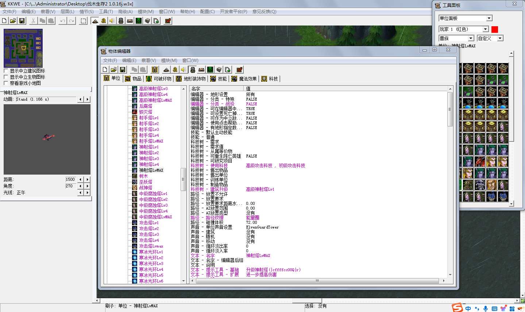
Task: Click the selection brush tool icon
Action: pyautogui.click(x=84, y=21)
